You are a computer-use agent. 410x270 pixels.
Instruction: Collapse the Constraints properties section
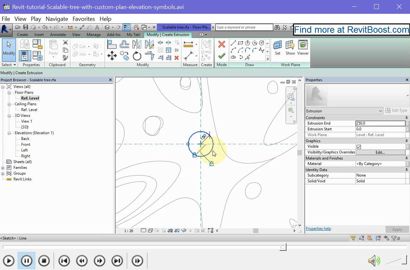(x=406, y=118)
